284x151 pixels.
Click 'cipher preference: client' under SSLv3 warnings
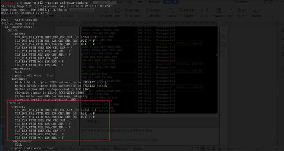tap(33, 75)
